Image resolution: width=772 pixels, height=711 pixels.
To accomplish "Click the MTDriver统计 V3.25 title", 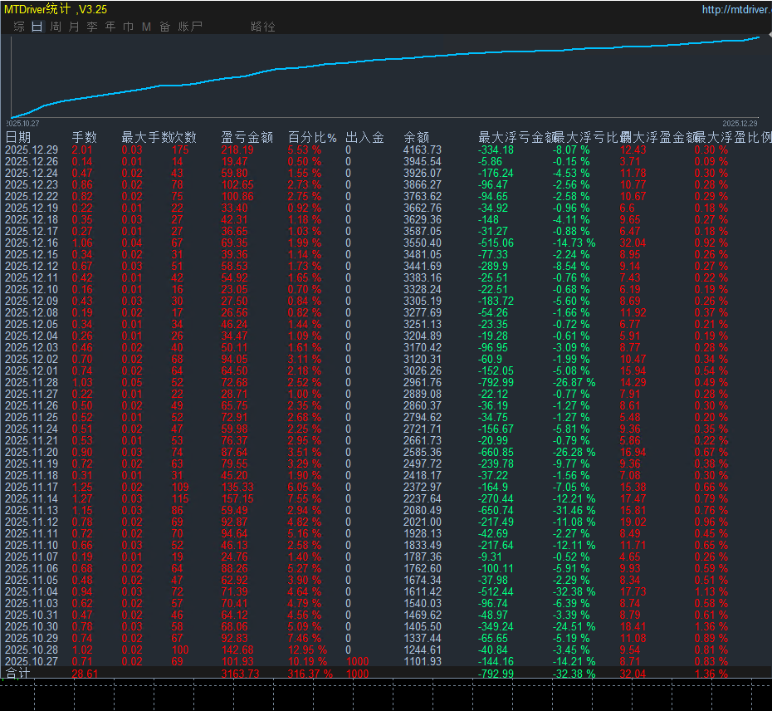I will pos(54,8).
